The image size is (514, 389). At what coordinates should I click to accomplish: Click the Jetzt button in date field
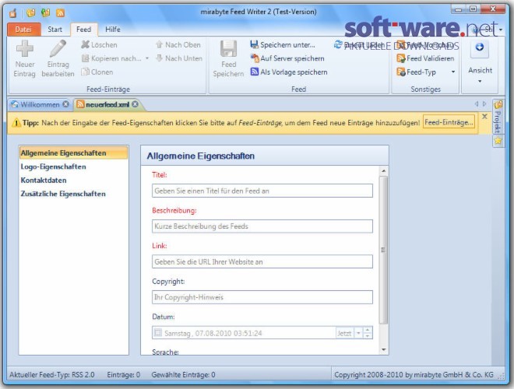pos(344,333)
